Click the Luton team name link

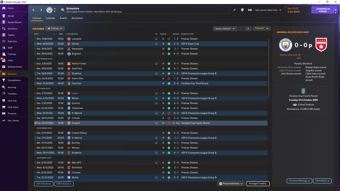tap(75, 93)
